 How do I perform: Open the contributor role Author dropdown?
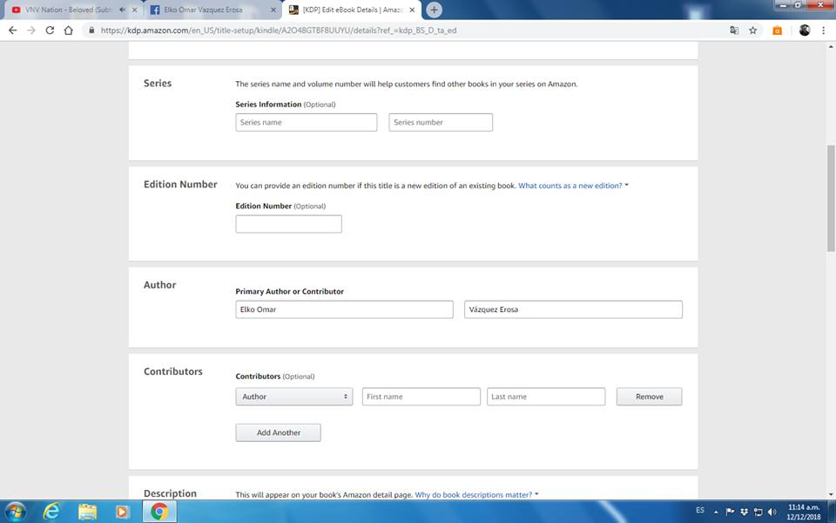click(x=293, y=397)
